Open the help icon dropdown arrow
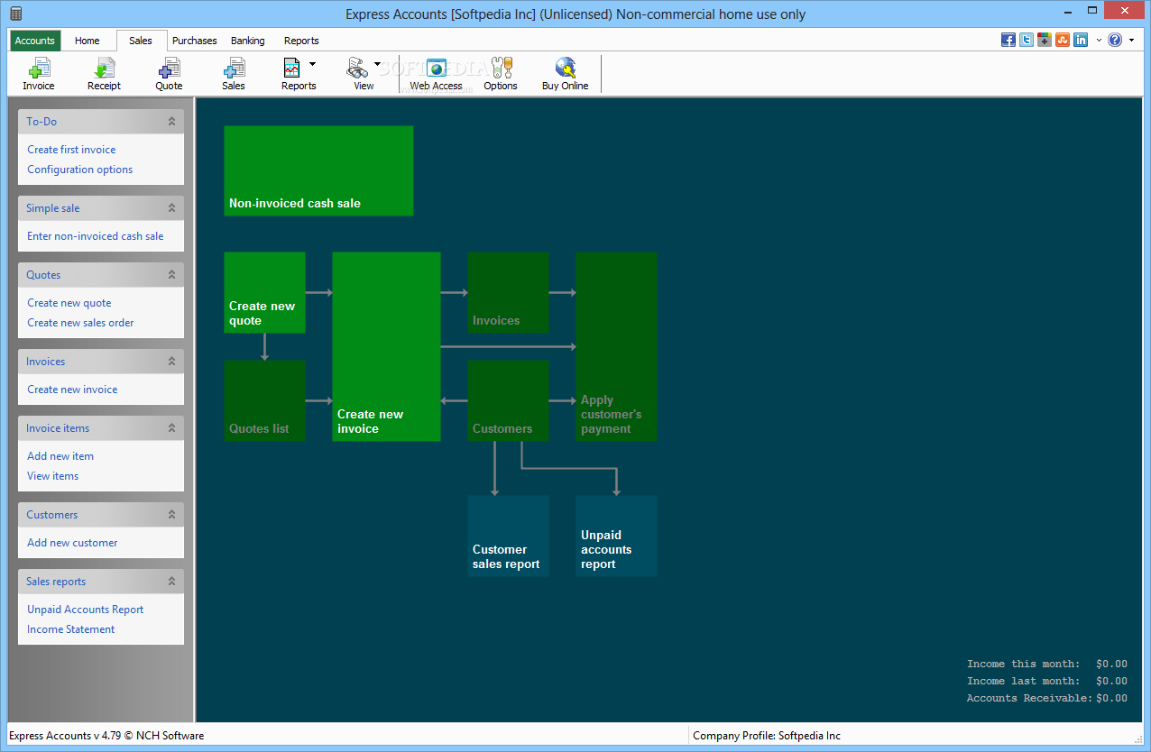Viewport: 1151px width, 752px height. click(x=1131, y=41)
